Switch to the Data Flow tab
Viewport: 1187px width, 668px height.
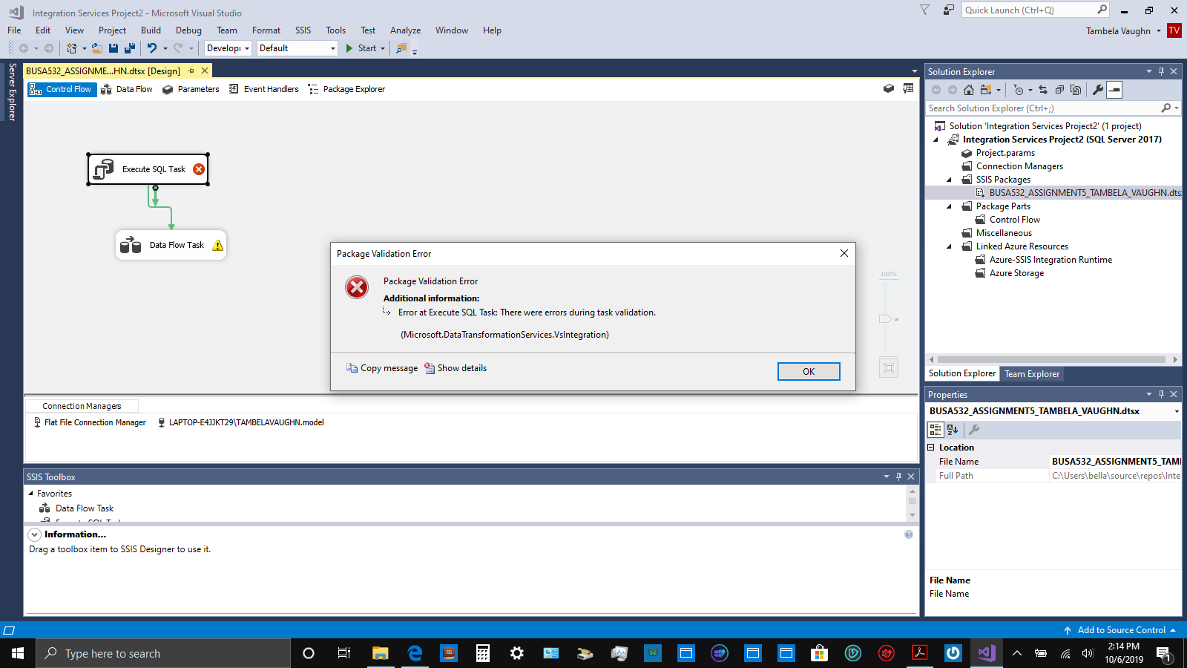(127, 89)
